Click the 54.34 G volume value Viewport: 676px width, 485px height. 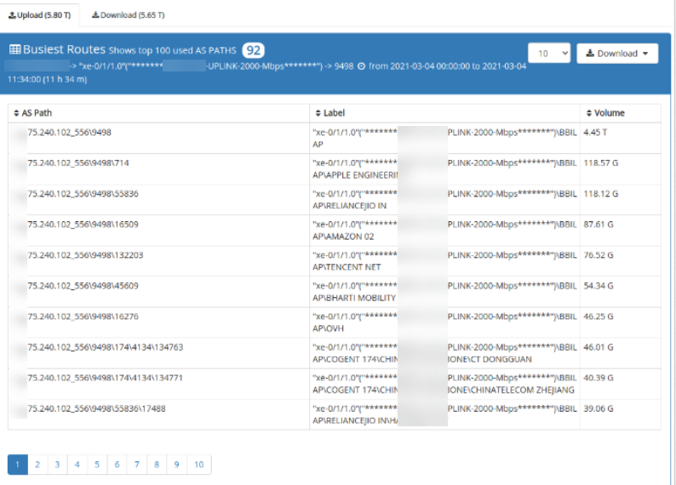tap(599, 286)
